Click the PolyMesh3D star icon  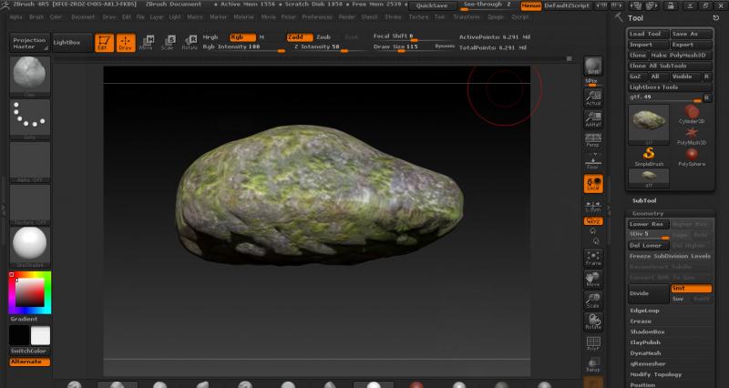tap(693, 133)
